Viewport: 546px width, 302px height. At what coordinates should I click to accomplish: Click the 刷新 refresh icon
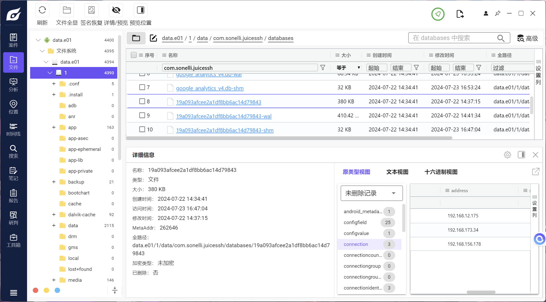coord(42,10)
